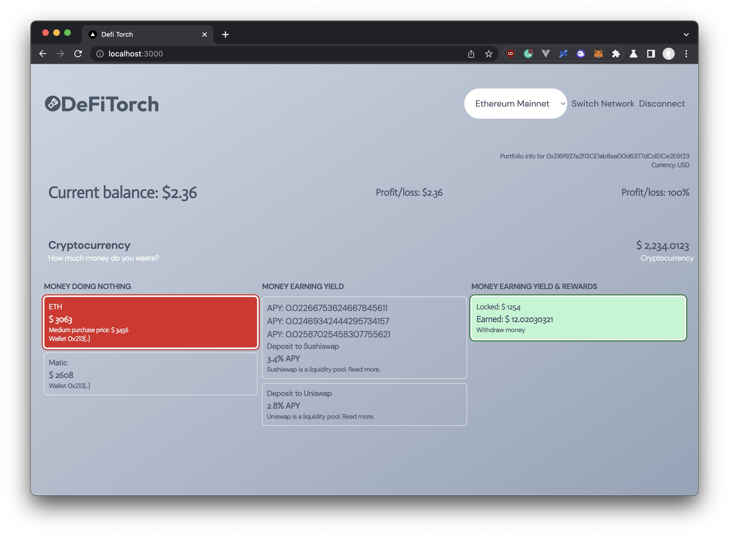The height and width of the screenshot is (536, 729).
Task: Click the browser back arrow
Action: coord(43,53)
